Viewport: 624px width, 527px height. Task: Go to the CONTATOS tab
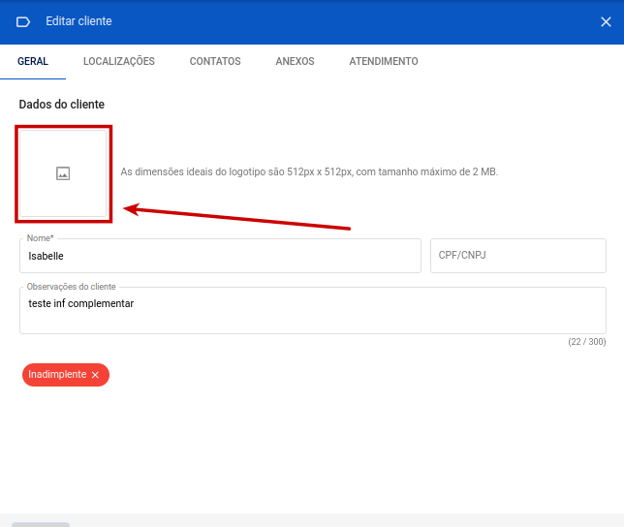pyautogui.click(x=215, y=61)
